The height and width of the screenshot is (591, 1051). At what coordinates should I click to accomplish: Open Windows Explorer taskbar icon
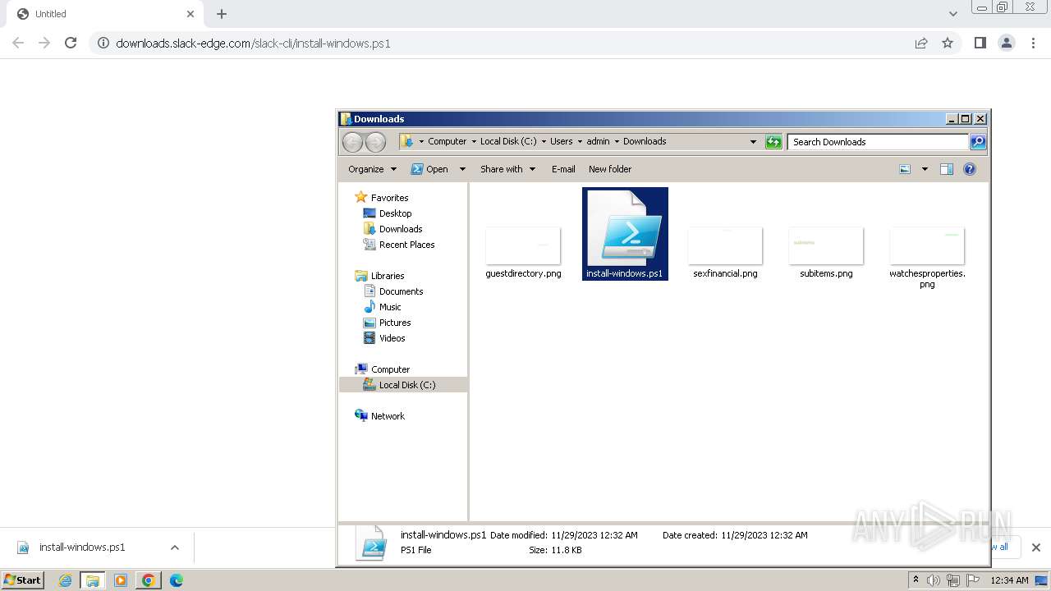93,580
